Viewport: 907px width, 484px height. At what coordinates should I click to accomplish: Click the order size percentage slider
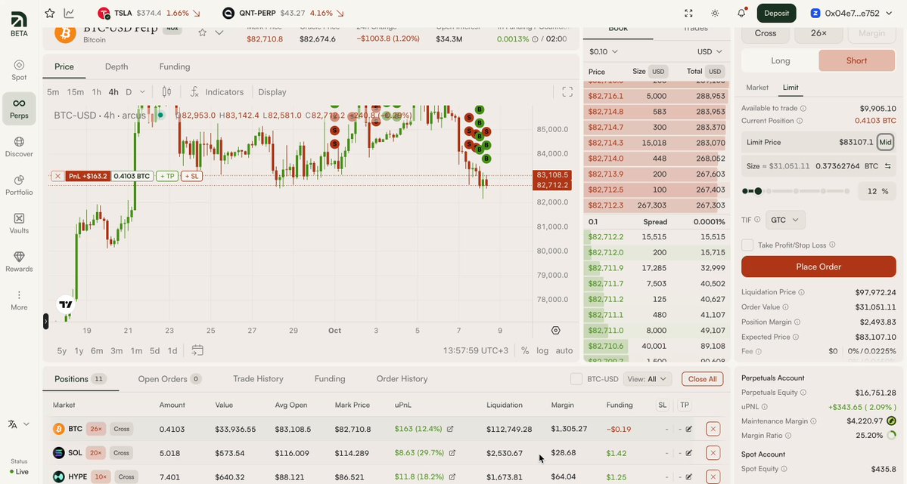[x=797, y=191]
